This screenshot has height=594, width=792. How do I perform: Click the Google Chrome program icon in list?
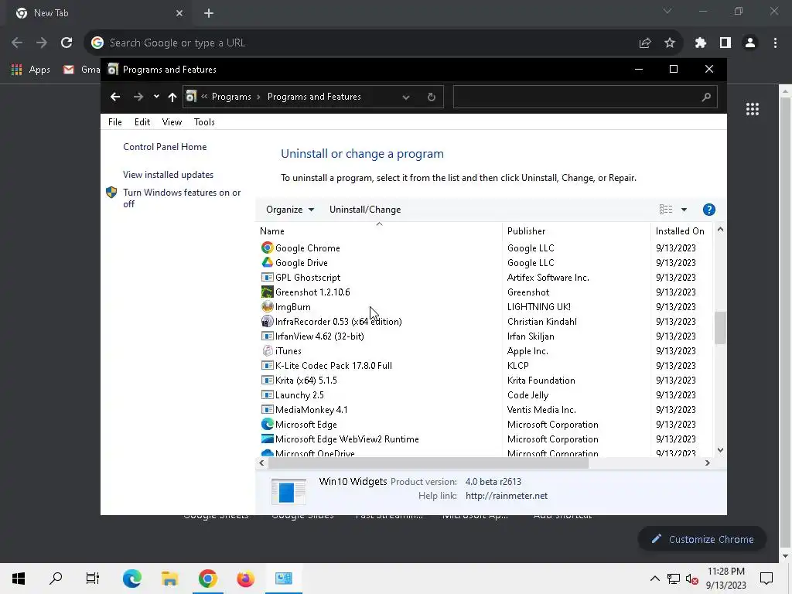click(267, 247)
